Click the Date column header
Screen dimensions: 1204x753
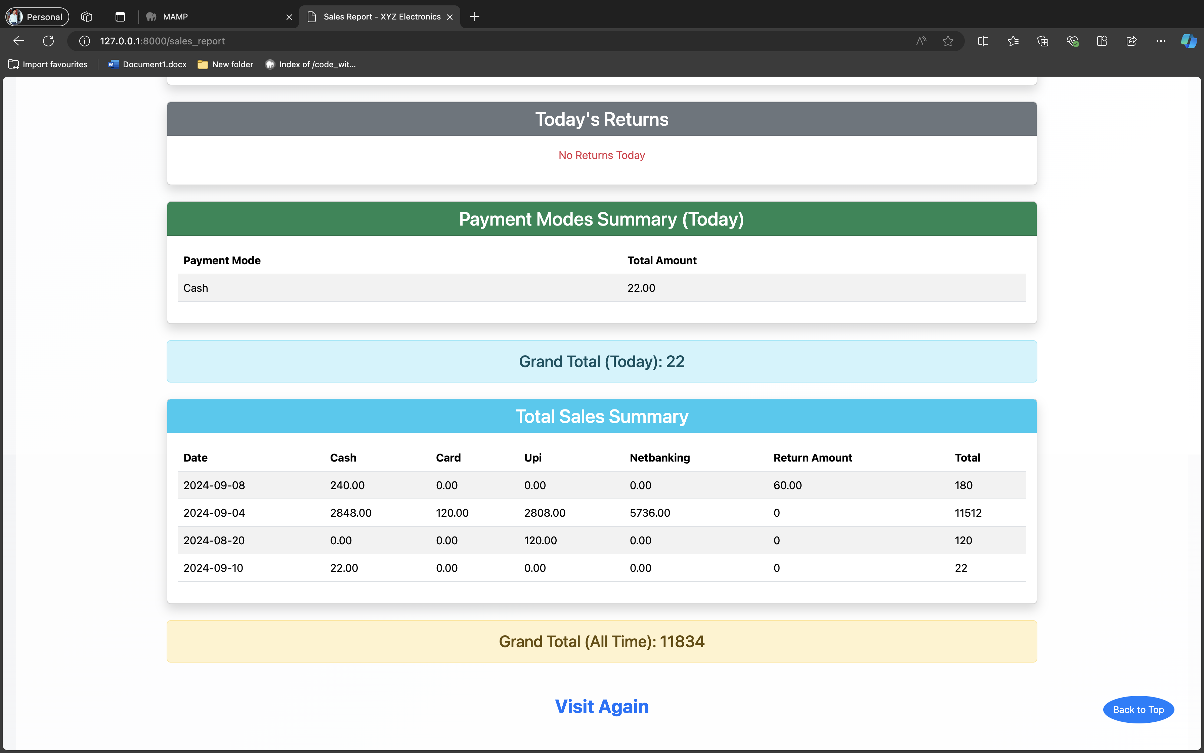(196, 458)
